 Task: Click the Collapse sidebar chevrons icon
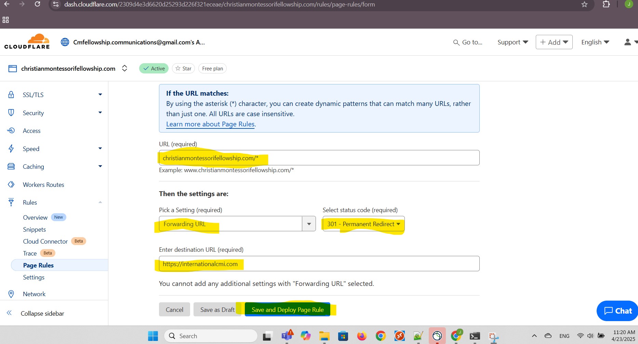coord(9,313)
